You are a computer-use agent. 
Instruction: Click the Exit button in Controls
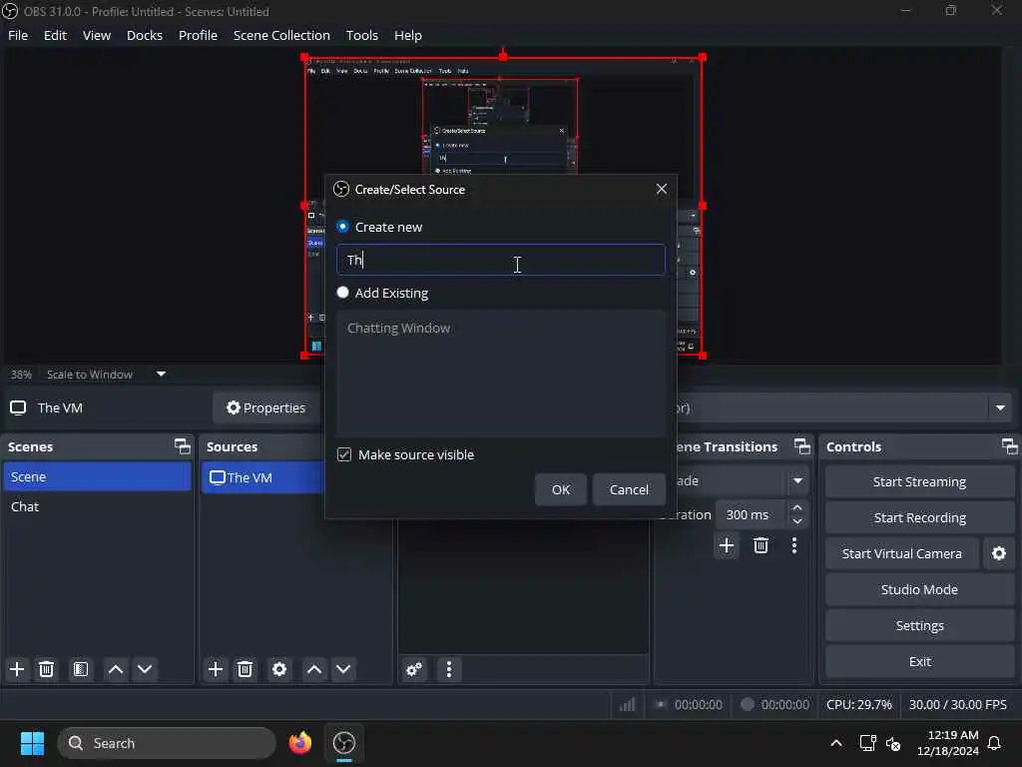click(x=919, y=661)
